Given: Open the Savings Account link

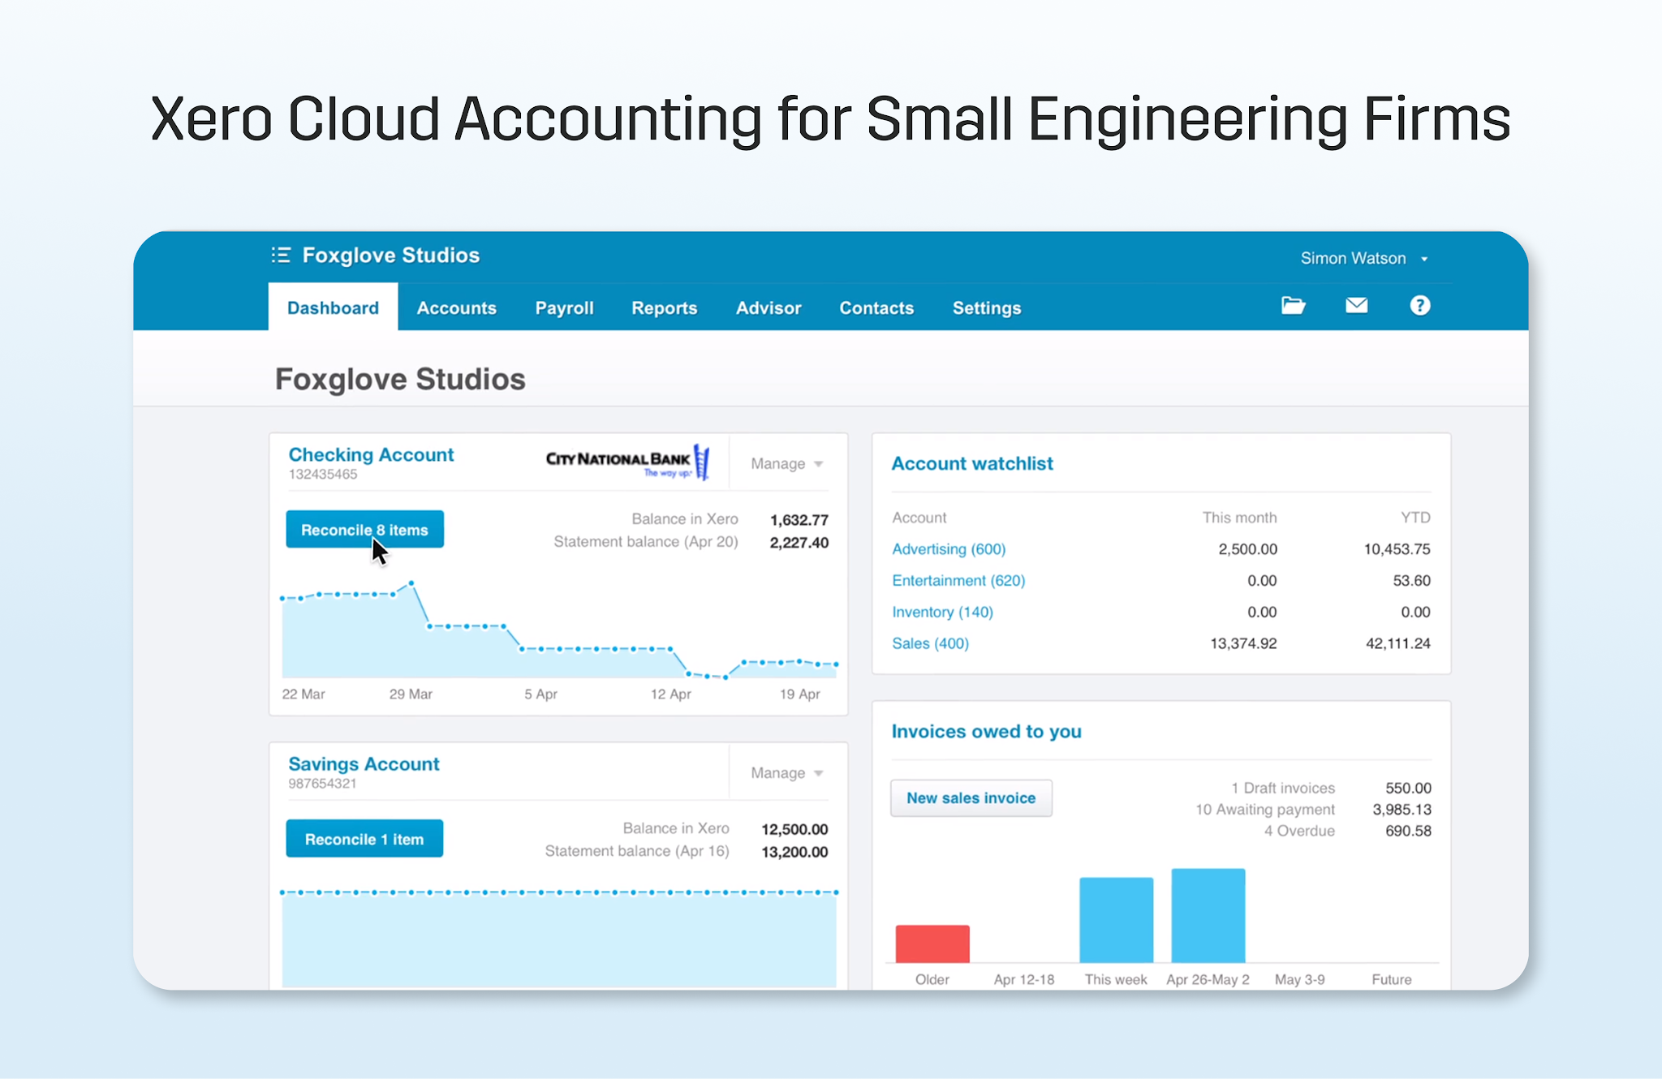Looking at the screenshot, I should [x=364, y=764].
